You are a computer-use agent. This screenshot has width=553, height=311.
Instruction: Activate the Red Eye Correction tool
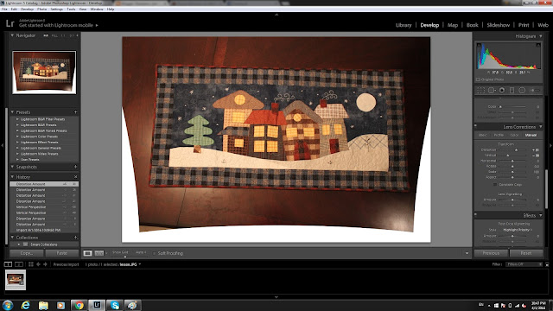click(501, 90)
